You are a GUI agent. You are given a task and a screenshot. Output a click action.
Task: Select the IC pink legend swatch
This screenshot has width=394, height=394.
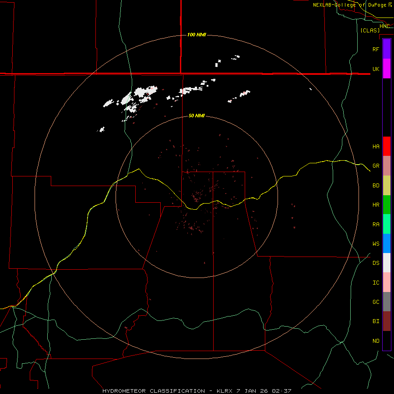387,282
